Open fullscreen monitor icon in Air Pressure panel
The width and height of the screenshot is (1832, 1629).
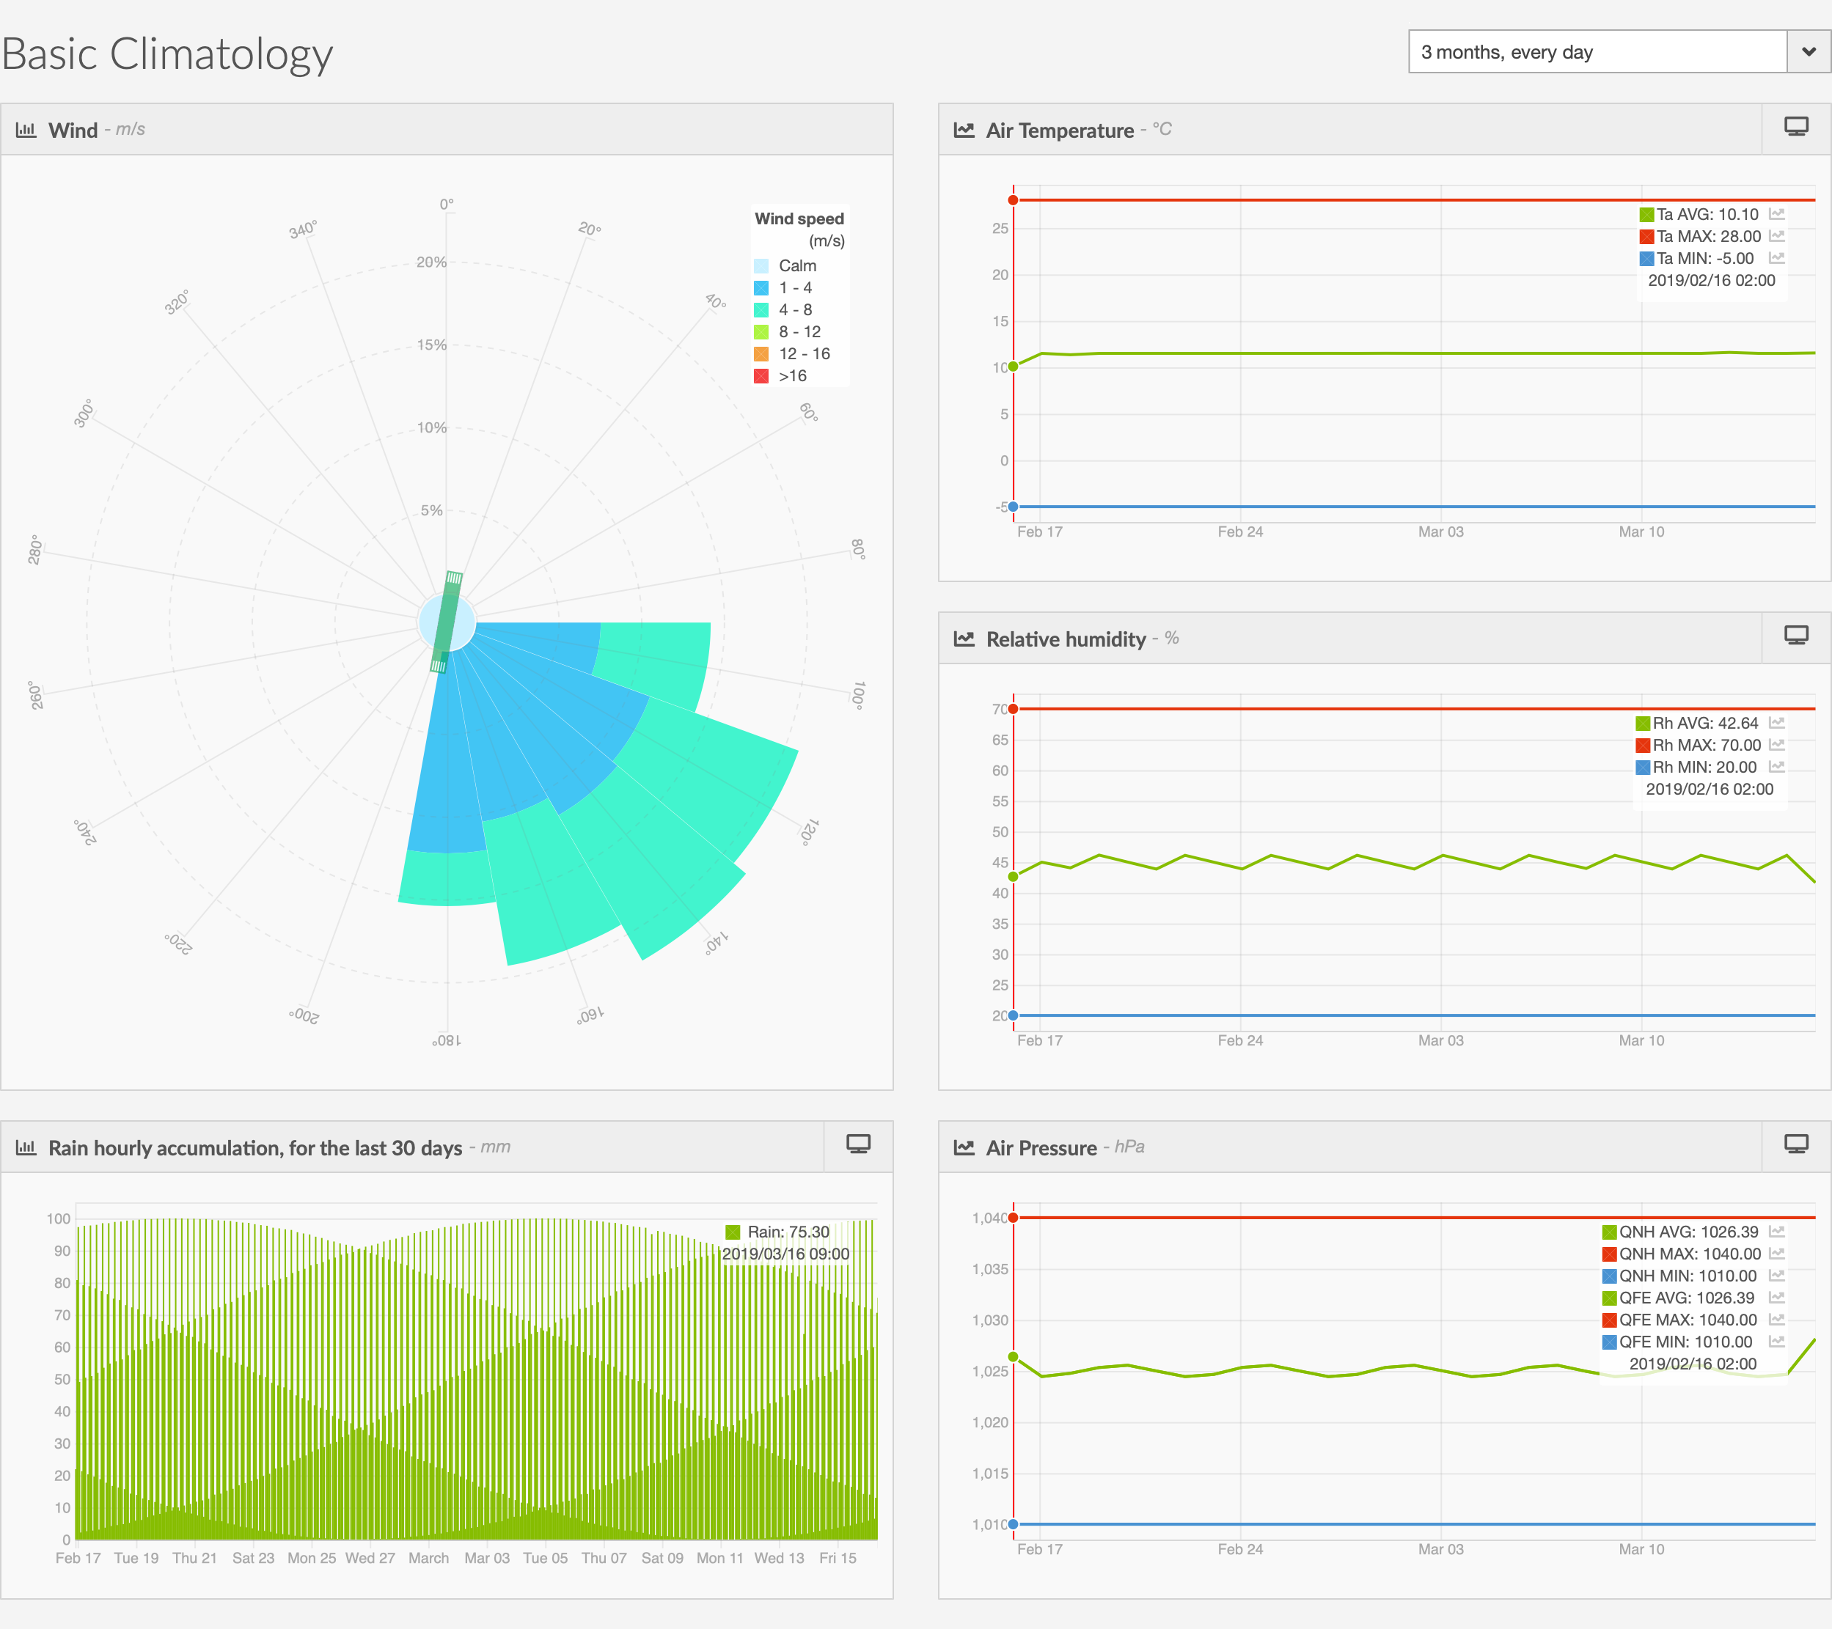(x=1795, y=1144)
